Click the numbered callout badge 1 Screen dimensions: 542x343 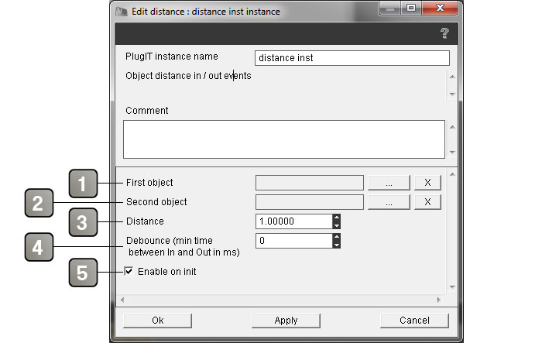83,184
